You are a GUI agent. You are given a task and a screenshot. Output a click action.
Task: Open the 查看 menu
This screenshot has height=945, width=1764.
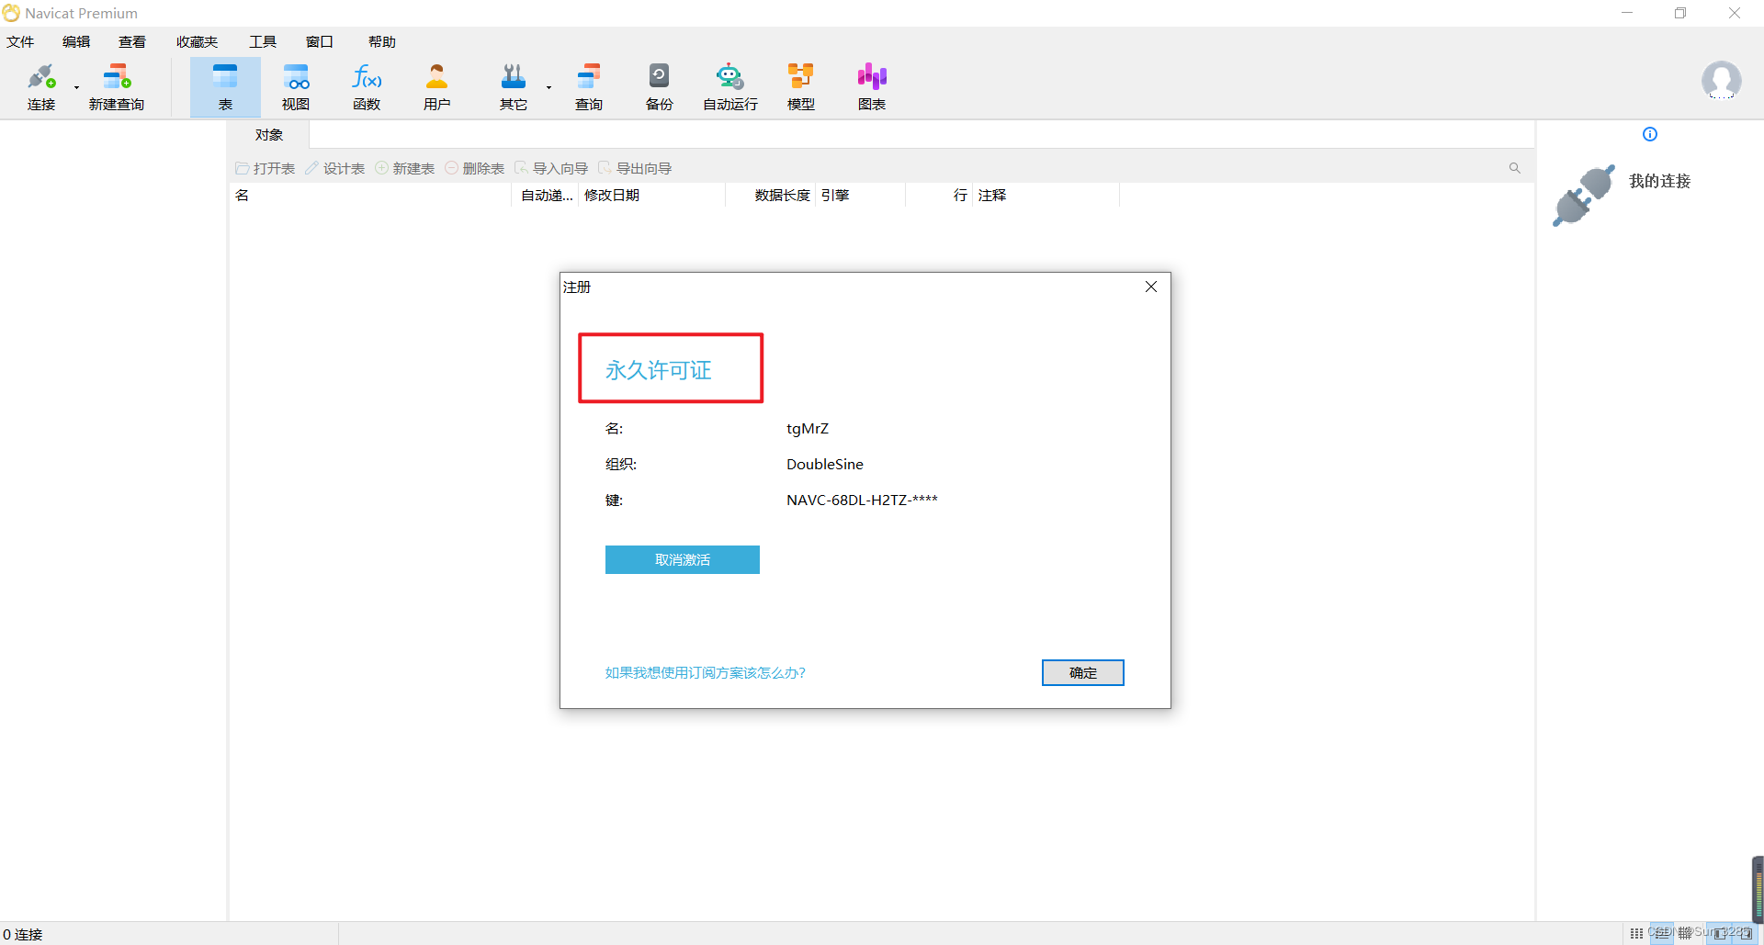click(132, 42)
